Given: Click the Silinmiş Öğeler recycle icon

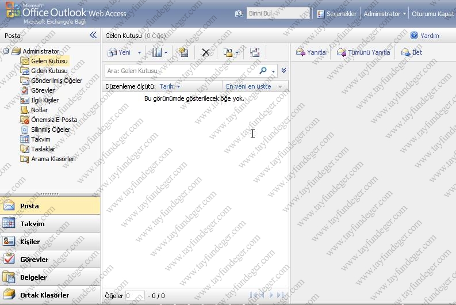Looking at the screenshot, I should [25, 129].
